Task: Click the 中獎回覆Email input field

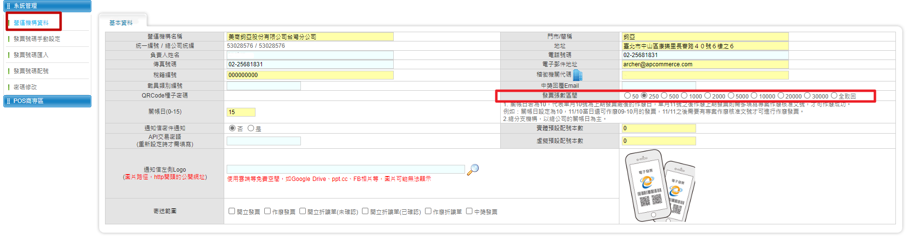Action: point(658,86)
